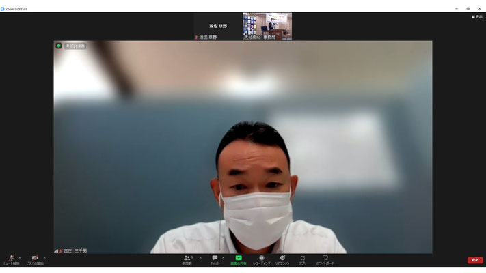Minimize the Zoom meeting window
The width and height of the screenshot is (486, 273).
[456, 9]
